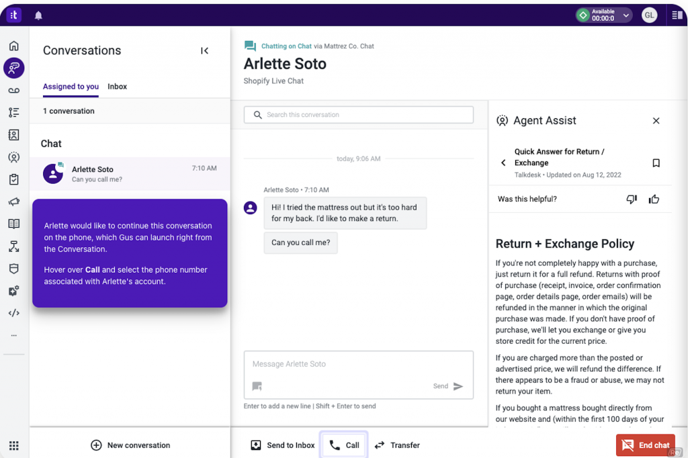Open the knowledge library icon in the sidebar

point(13,224)
